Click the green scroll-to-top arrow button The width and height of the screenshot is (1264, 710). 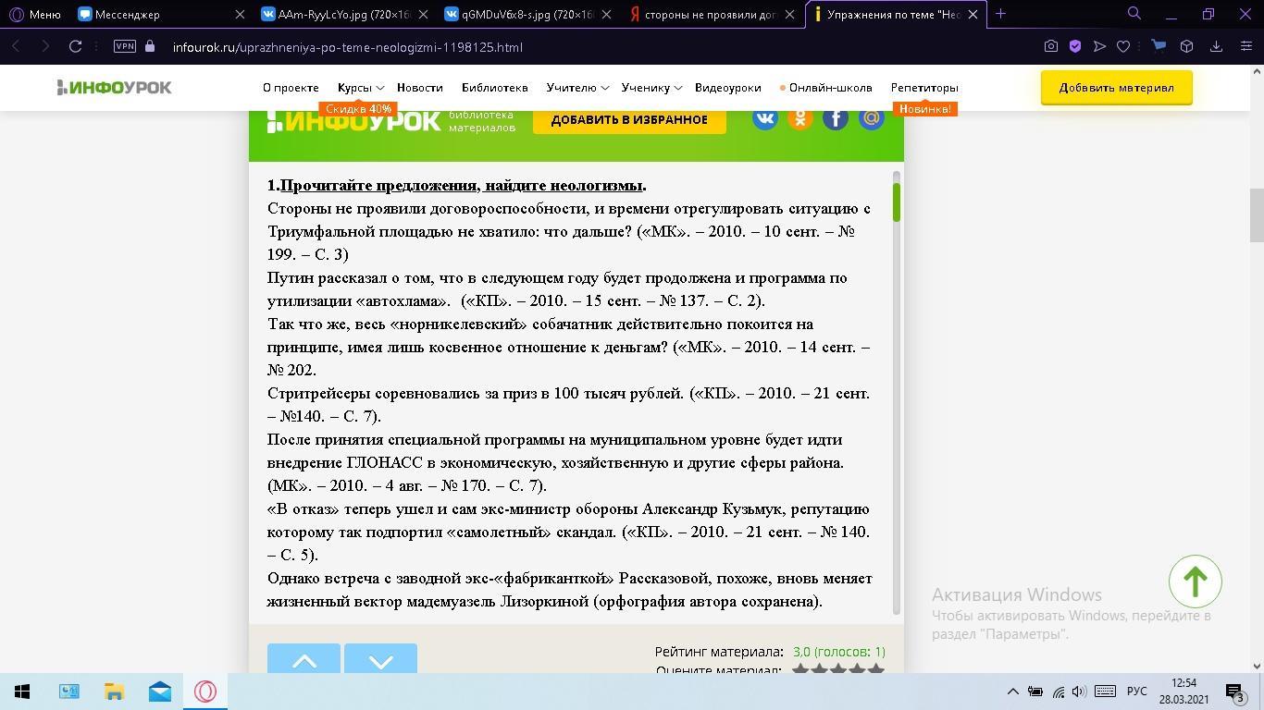coord(1195,581)
